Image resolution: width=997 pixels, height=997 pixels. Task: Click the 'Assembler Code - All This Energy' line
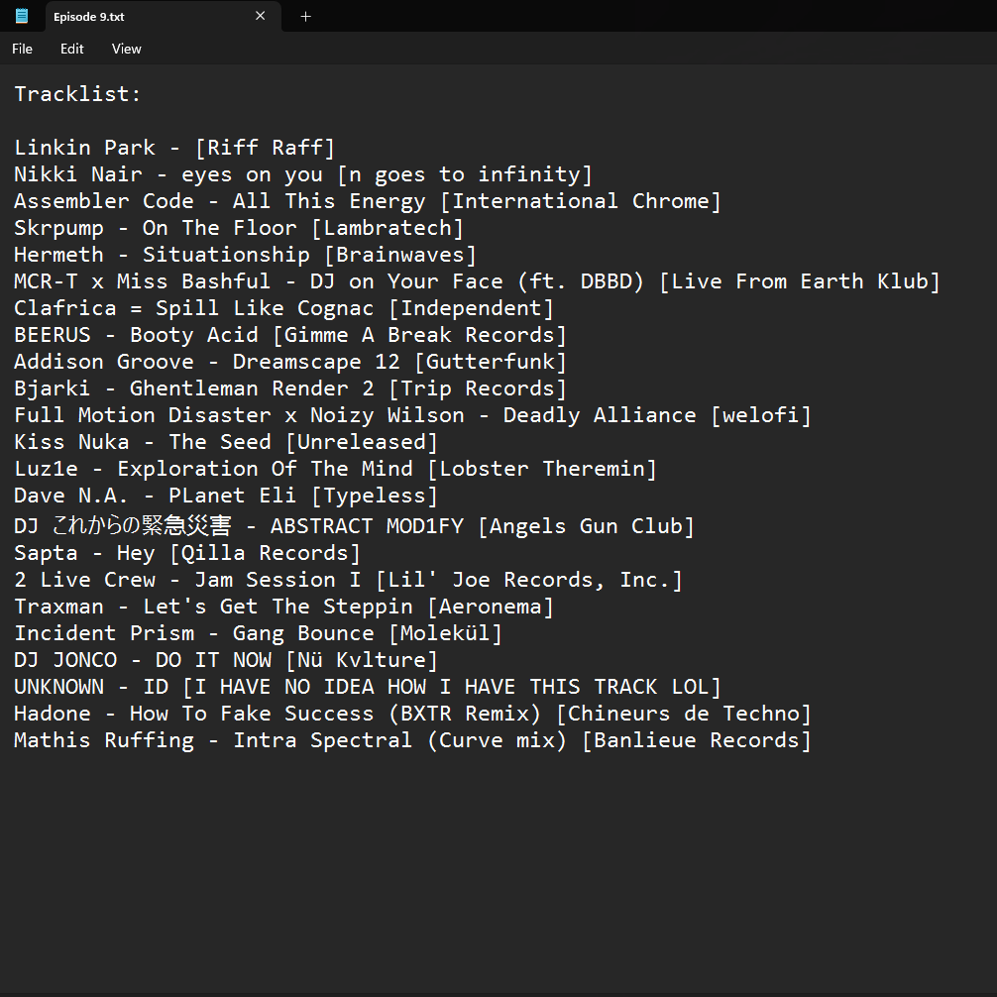[368, 201]
